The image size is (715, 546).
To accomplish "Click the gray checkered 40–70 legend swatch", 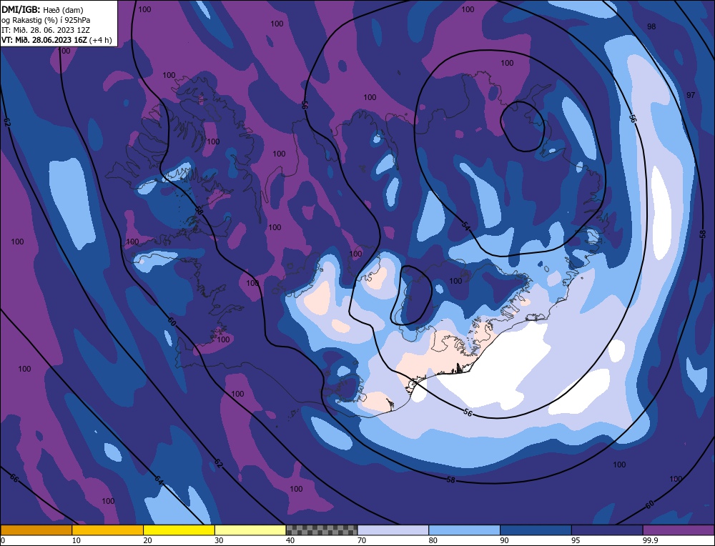I will pyautogui.click(x=322, y=530).
